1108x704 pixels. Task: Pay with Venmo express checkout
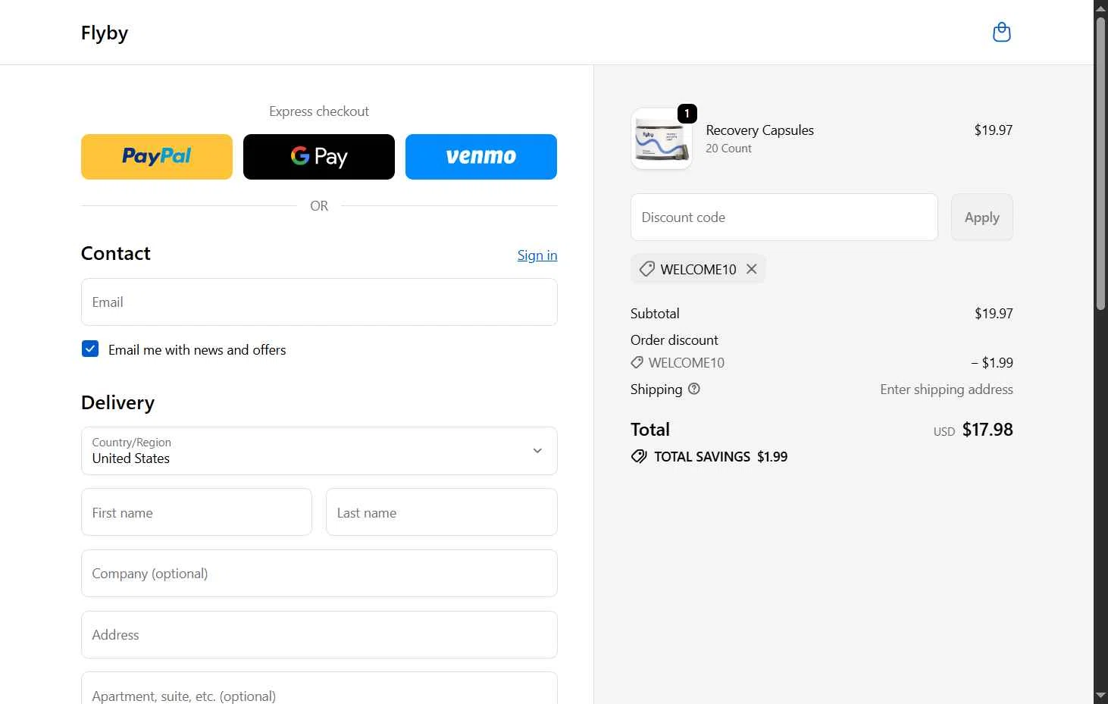(481, 157)
